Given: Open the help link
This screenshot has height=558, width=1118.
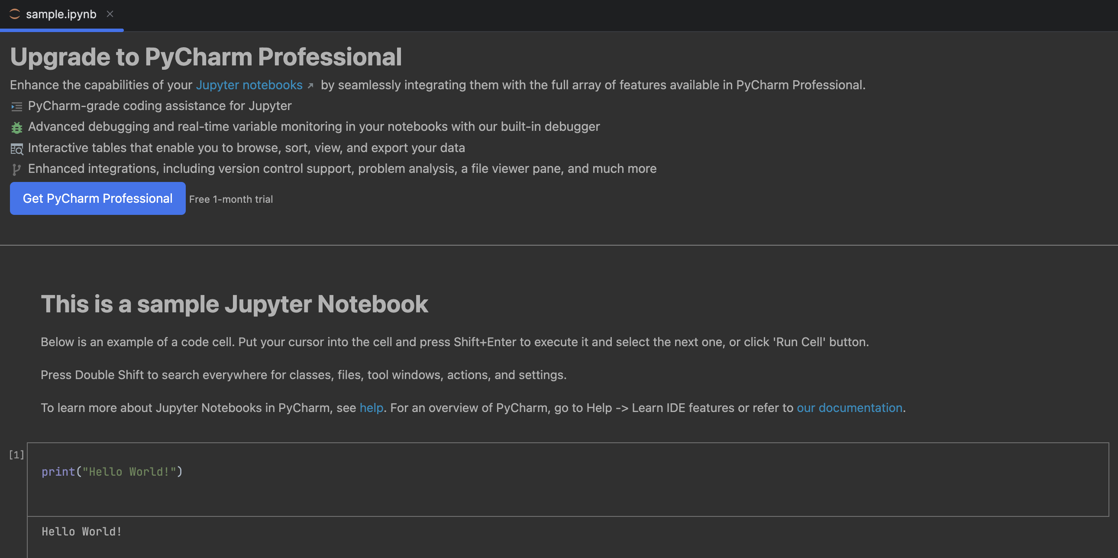Looking at the screenshot, I should (x=371, y=408).
